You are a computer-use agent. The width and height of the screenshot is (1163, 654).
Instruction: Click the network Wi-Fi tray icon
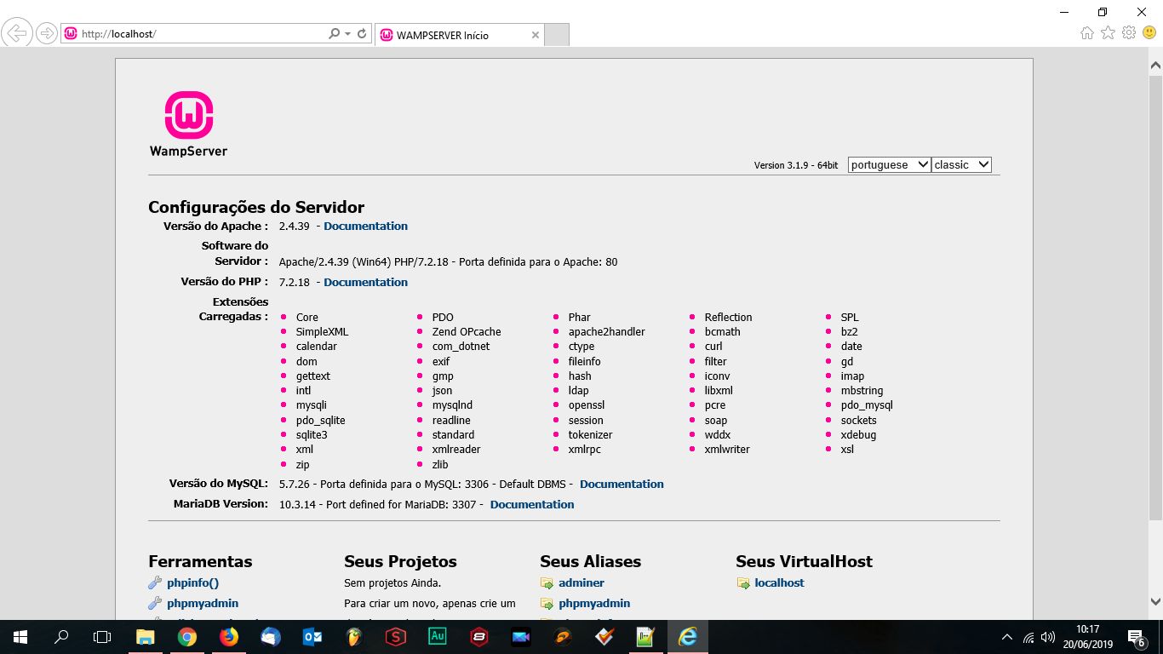[1028, 637]
